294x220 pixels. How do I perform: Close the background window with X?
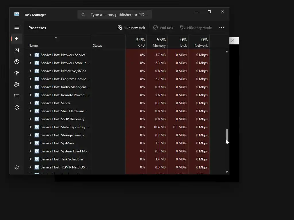point(232,41)
